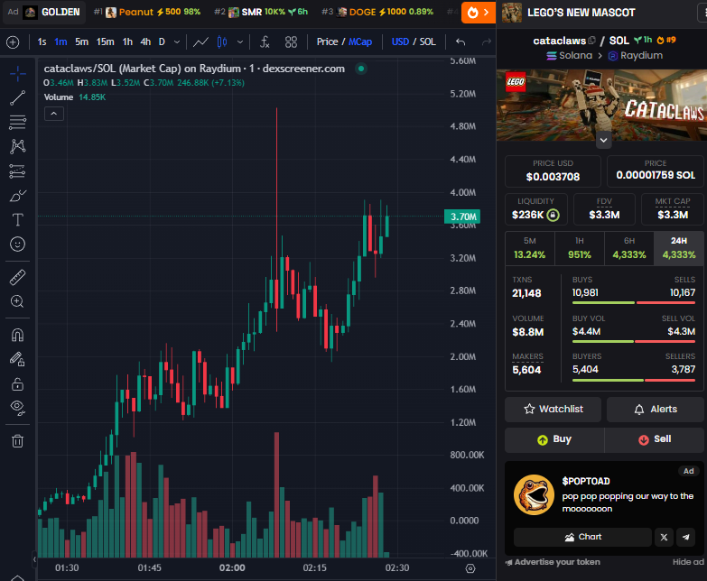Open $POPTOAD X social link
Image resolution: width=707 pixels, height=581 pixels.
click(x=665, y=537)
